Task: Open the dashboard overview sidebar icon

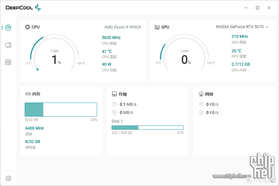Action: pos(8,28)
